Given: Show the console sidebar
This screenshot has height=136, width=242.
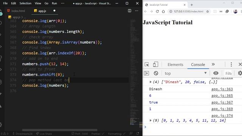Looking at the screenshot, I should coord(146,73).
